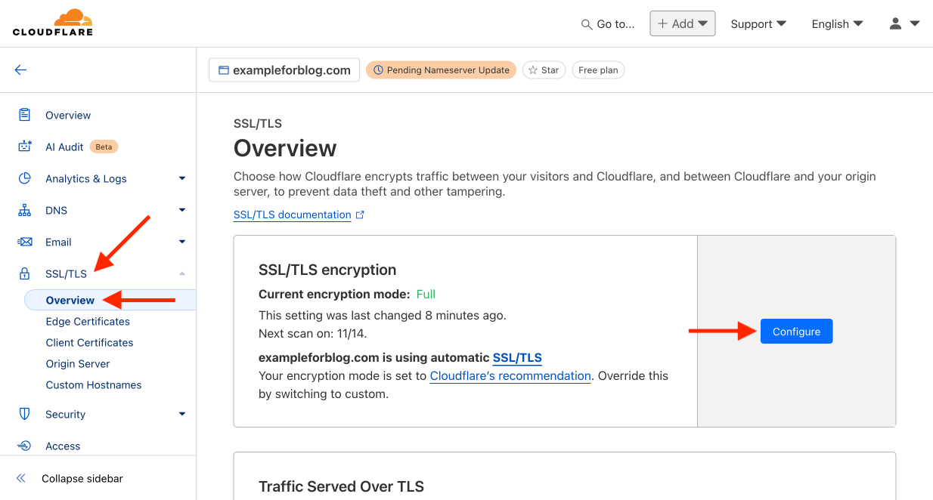The width and height of the screenshot is (933, 500).
Task: Click the AI Audit robot icon
Action: (x=25, y=147)
